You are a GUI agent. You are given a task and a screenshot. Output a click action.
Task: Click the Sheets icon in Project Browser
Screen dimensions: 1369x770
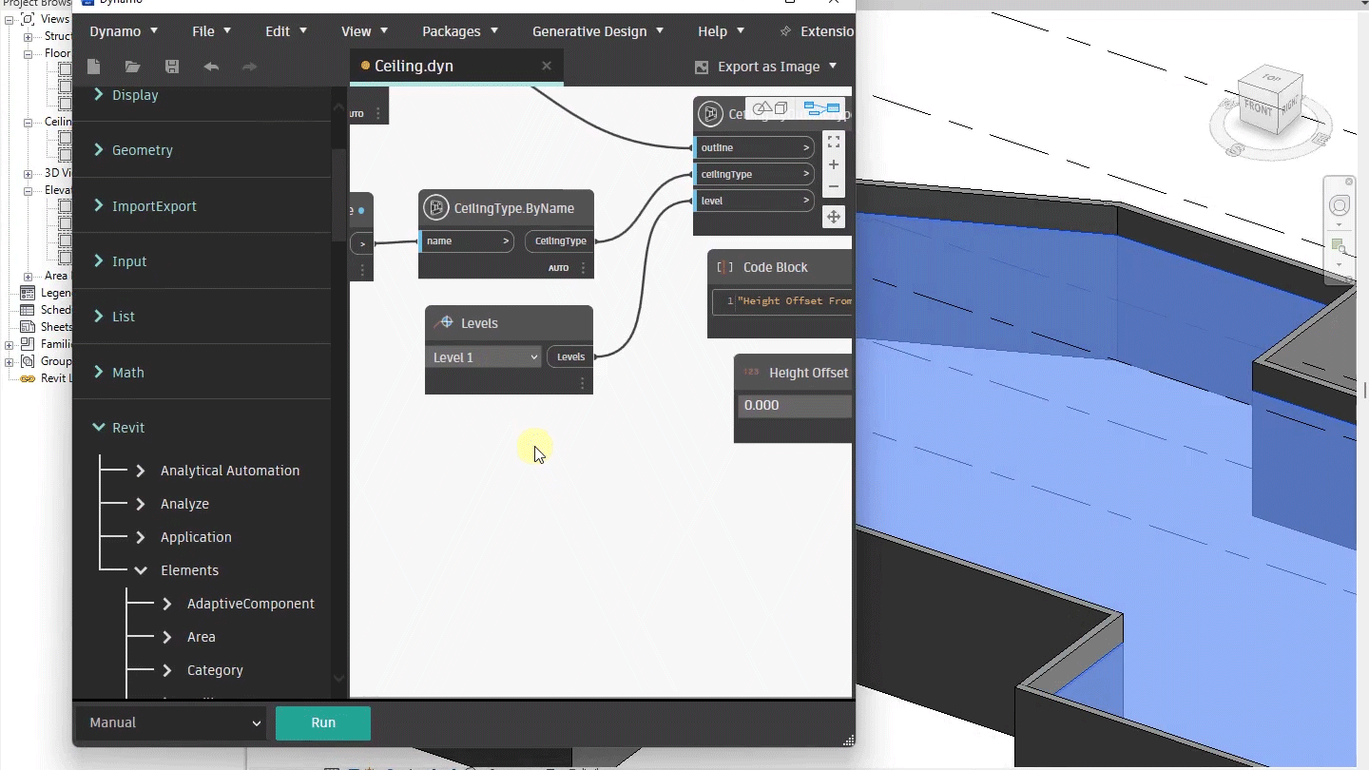[x=28, y=327]
